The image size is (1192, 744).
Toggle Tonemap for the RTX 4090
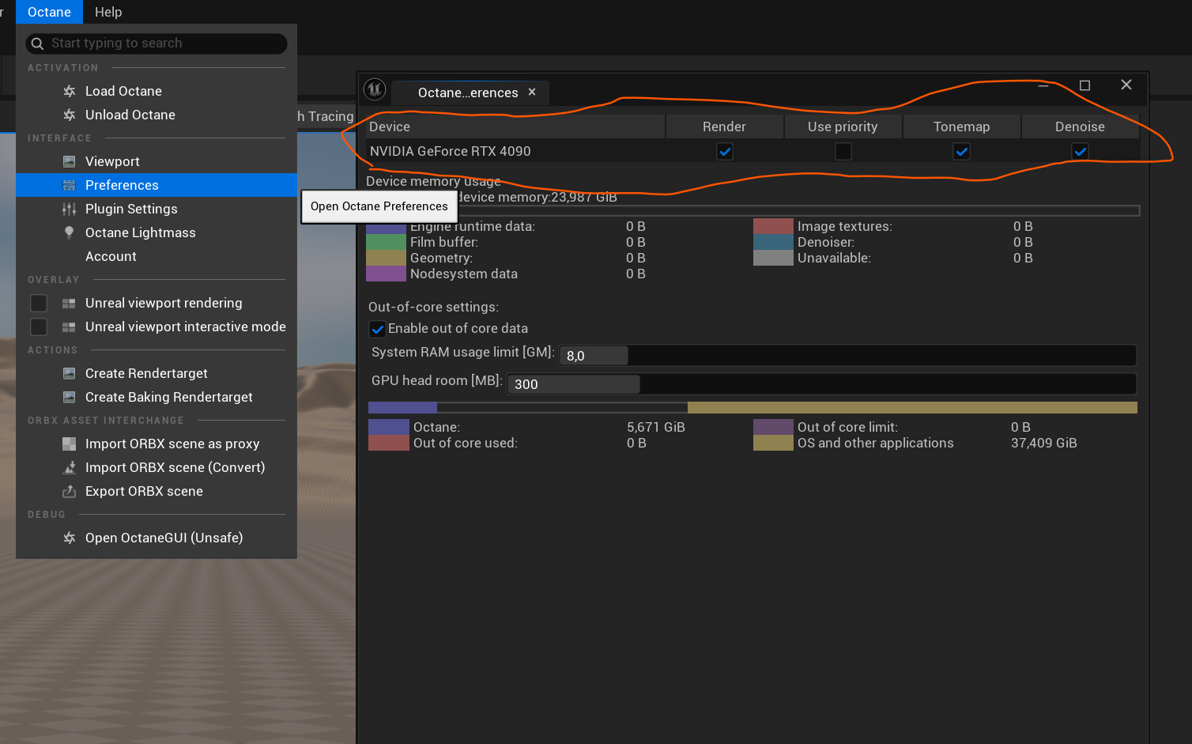(961, 151)
